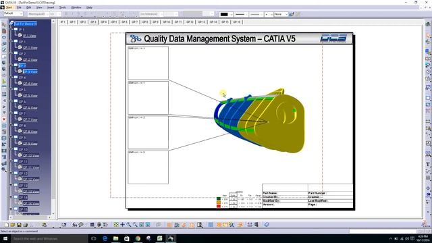Select GP 1 View in the tree
The height and width of the screenshot is (243, 432).
(30, 48)
